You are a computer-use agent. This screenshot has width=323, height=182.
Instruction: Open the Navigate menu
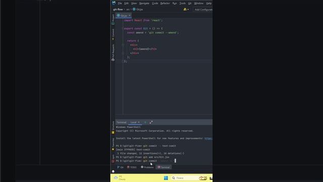click(144, 4)
